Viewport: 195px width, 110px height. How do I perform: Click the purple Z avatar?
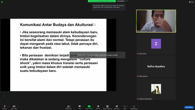[x=156, y=44]
